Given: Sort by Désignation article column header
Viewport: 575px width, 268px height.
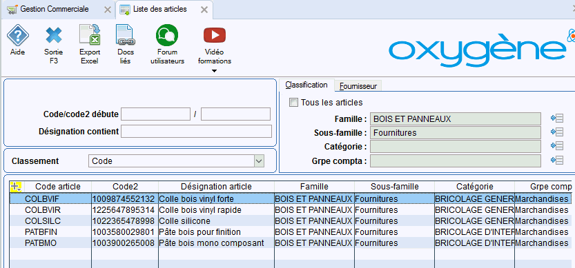Looking at the screenshot, I should [x=216, y=187].
